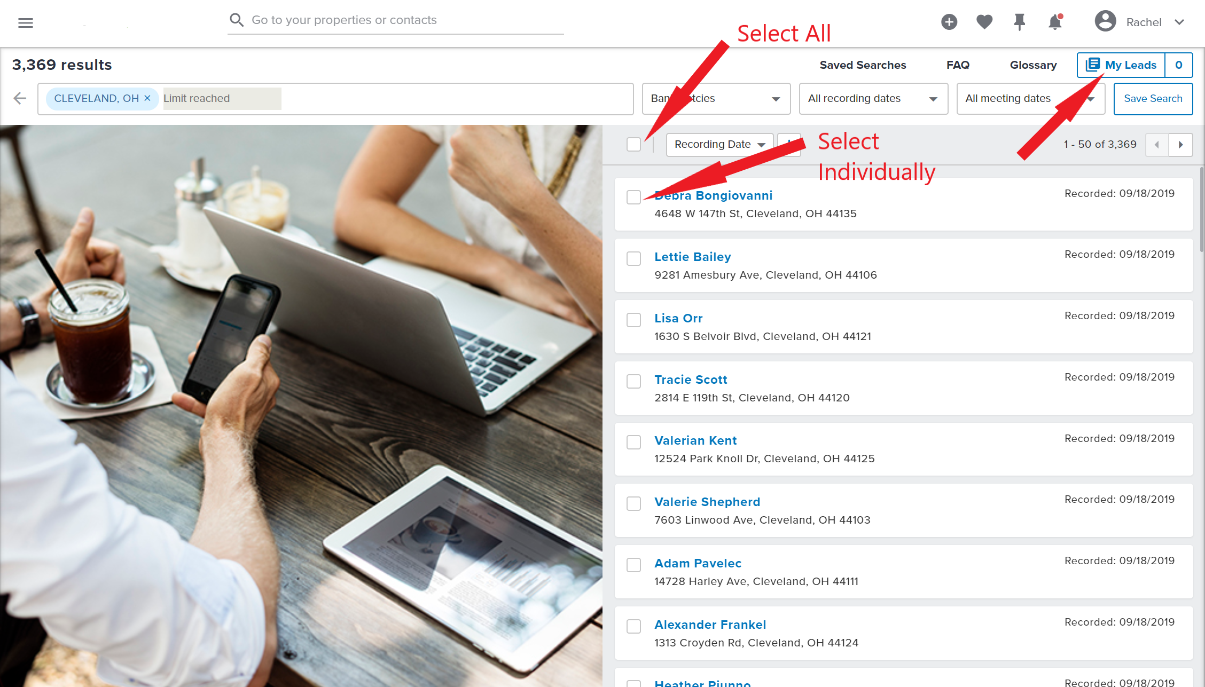Viewport: 1205px width, 687px height.
Task: Open Valerie Shepherd's record
Action: click(707, 502)
